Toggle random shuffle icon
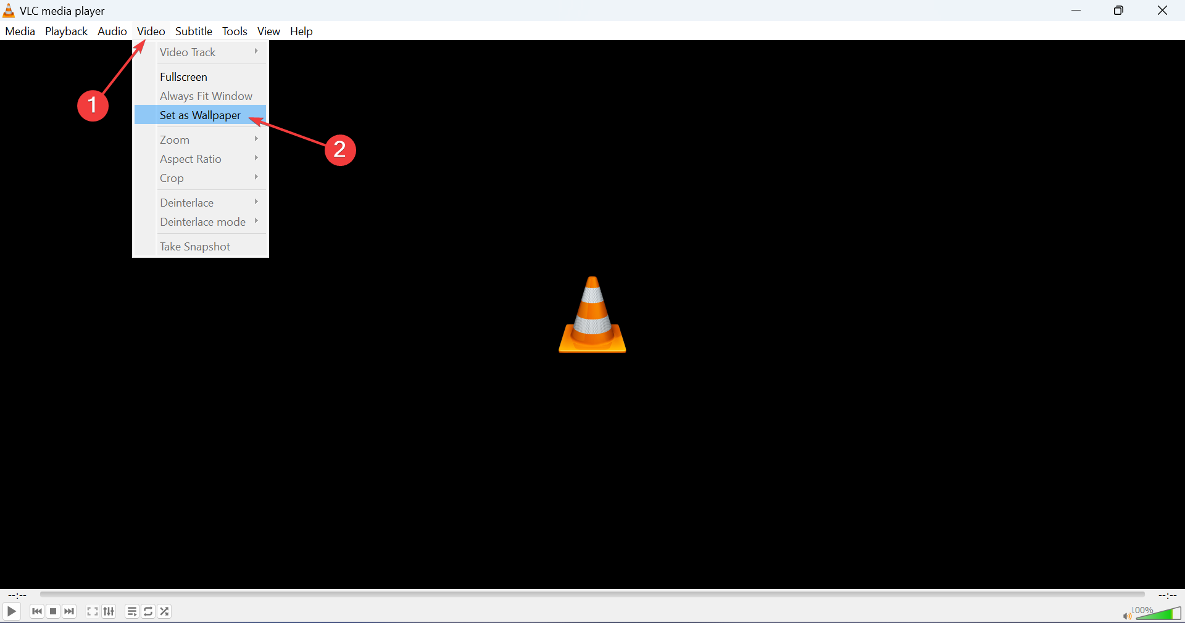1185x623 pixels. pyautogui.click(x=164, y=611)
